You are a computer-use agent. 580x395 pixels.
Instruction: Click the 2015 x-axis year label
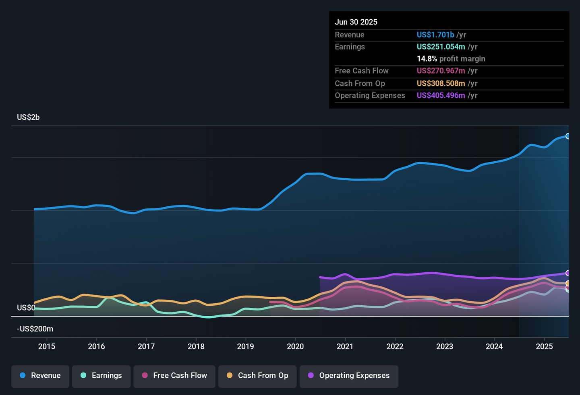point(47,347)
